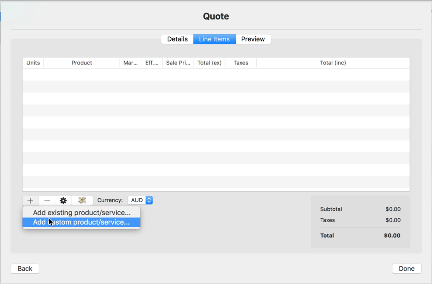Switch to the Details tab
Viewport: 432px width, 284px height.
point(177,39)
